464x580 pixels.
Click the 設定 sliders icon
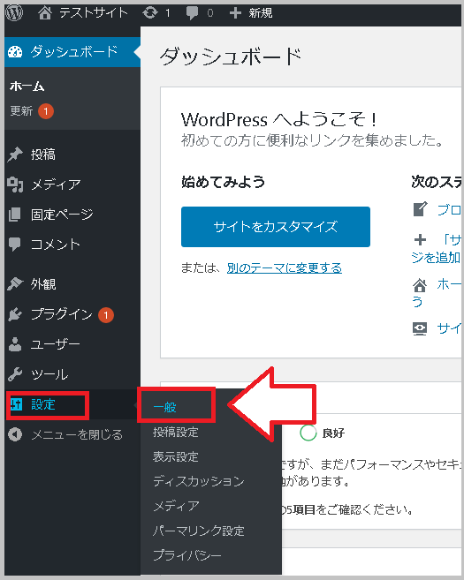[16, 404]
